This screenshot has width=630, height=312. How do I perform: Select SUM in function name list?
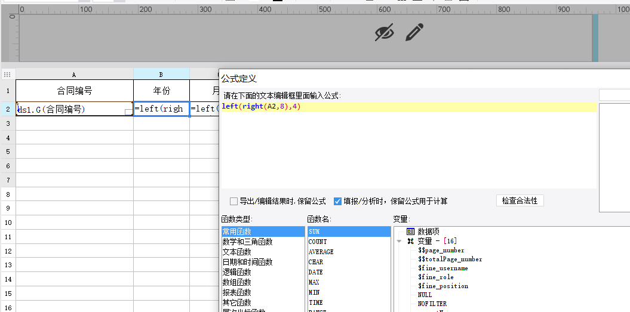(349, 231)
